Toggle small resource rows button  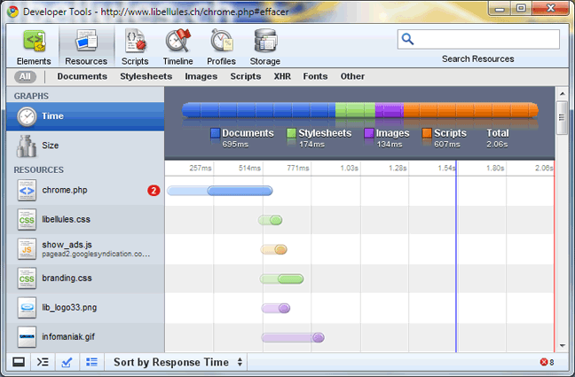91,362
